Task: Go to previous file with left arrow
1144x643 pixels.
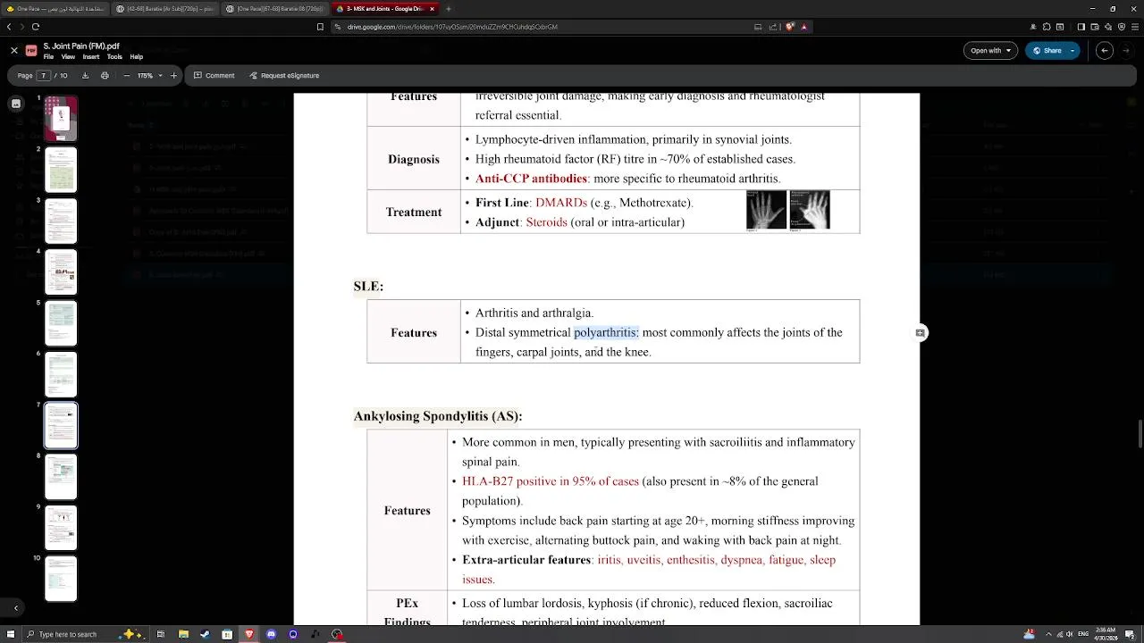Action: 1105,50
